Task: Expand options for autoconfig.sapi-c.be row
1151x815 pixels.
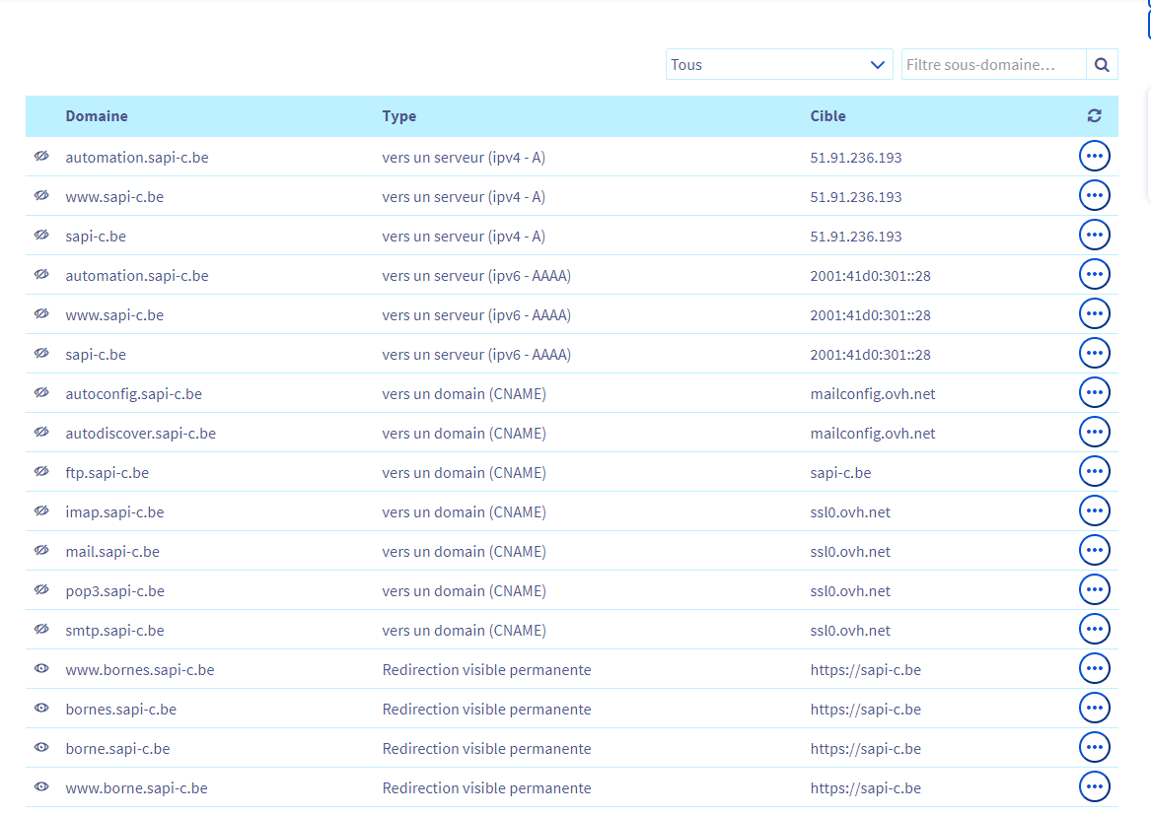Action: pos(1094,392)
